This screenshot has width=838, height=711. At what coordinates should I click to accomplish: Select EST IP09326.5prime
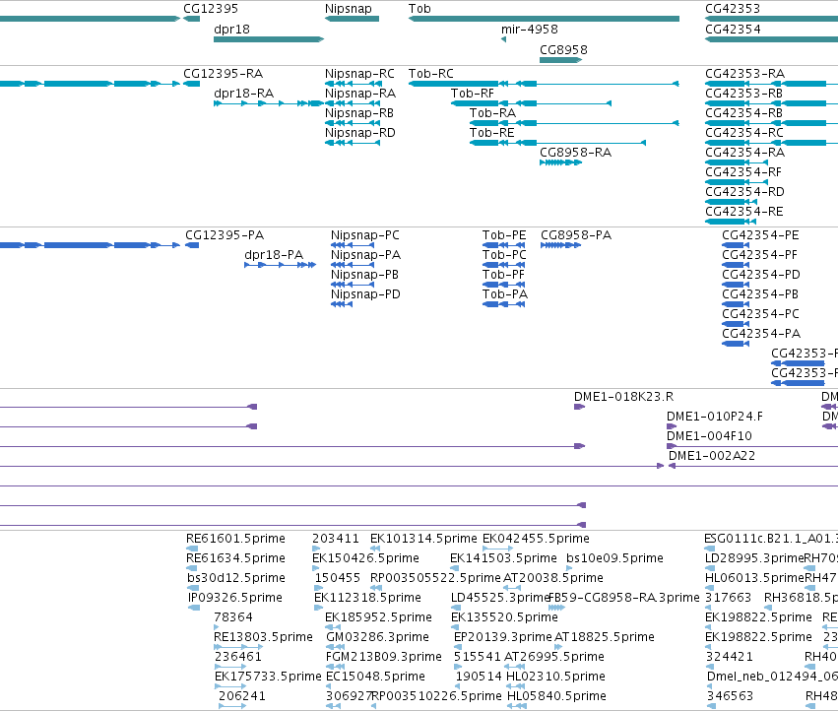coord(194,608)
